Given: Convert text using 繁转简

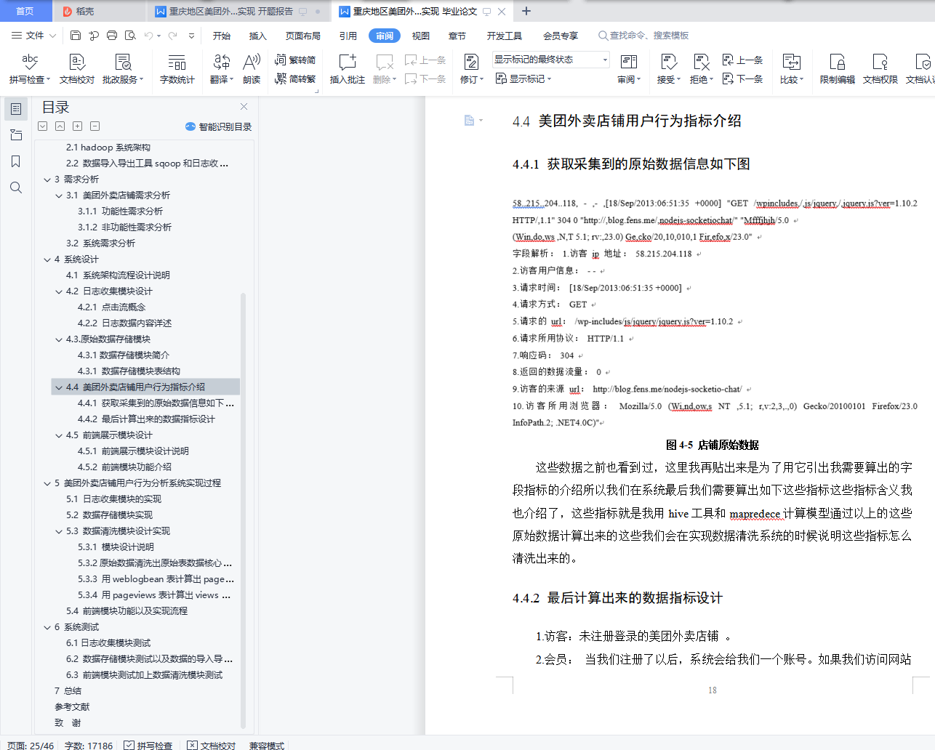Looking at the screenshot, I should 295,60.
